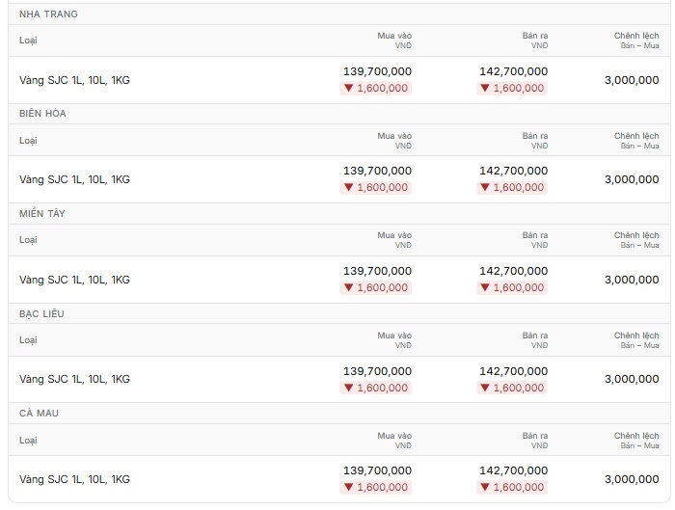The width and height of the screenshot is (675, 510).
Task: Click the Cà Mau buy-price down arrow icon
Action: tap(348, 487)
